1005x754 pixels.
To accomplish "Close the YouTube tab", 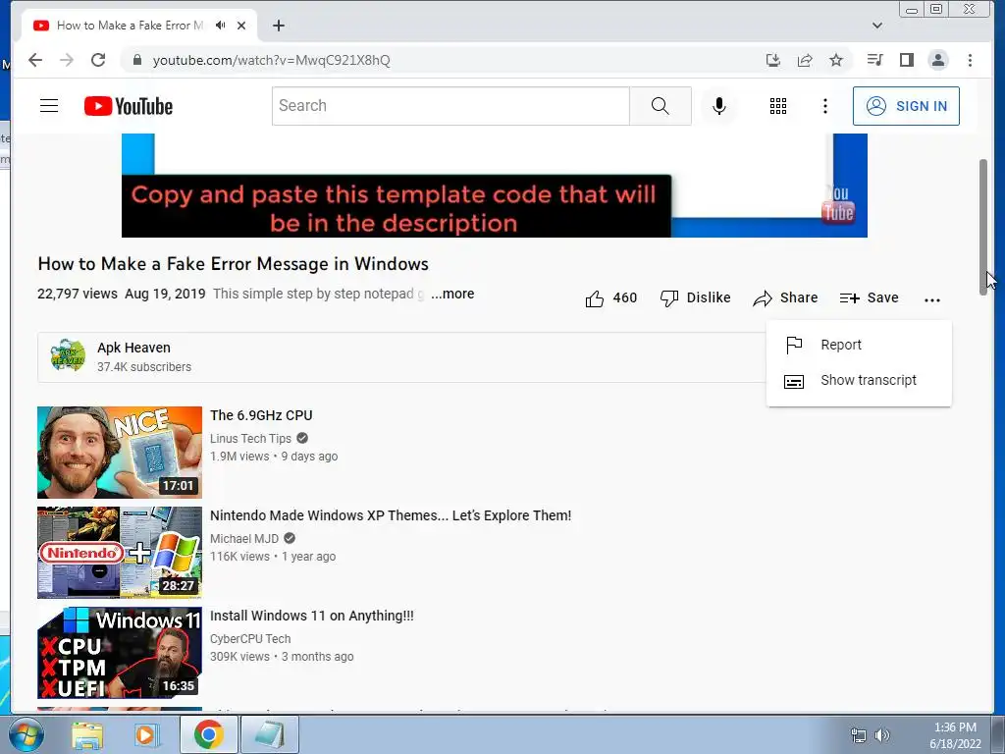I will click(x=241, y=26).
